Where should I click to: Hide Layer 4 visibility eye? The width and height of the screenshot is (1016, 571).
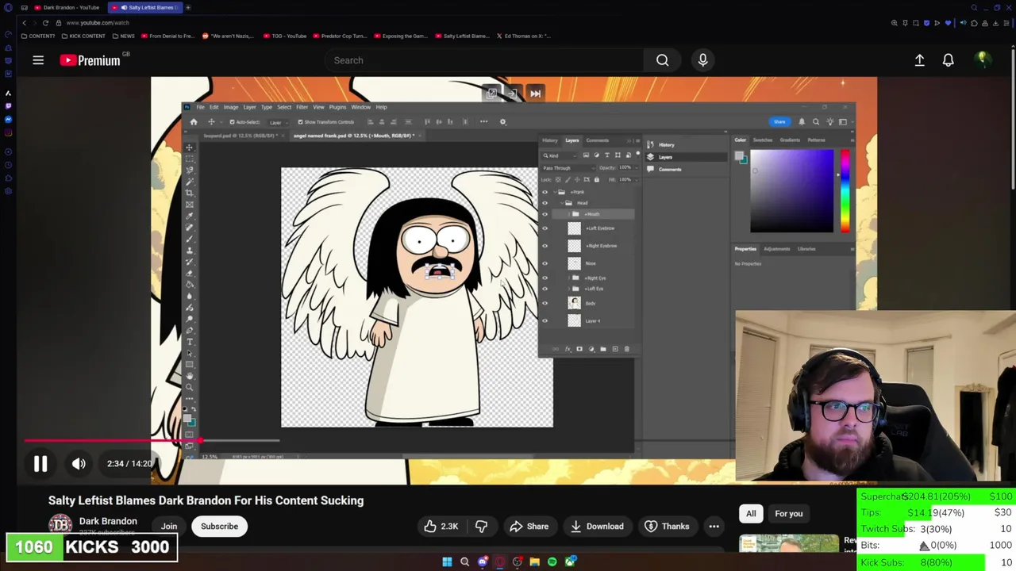[x=545, y=320]
